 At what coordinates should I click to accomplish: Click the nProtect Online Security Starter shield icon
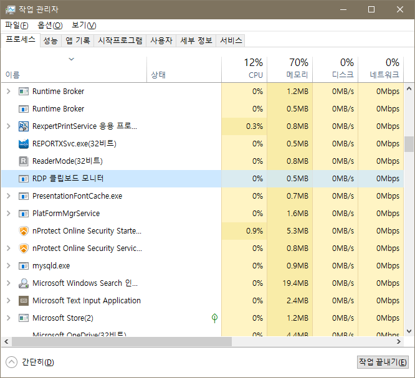coord(24,231)
